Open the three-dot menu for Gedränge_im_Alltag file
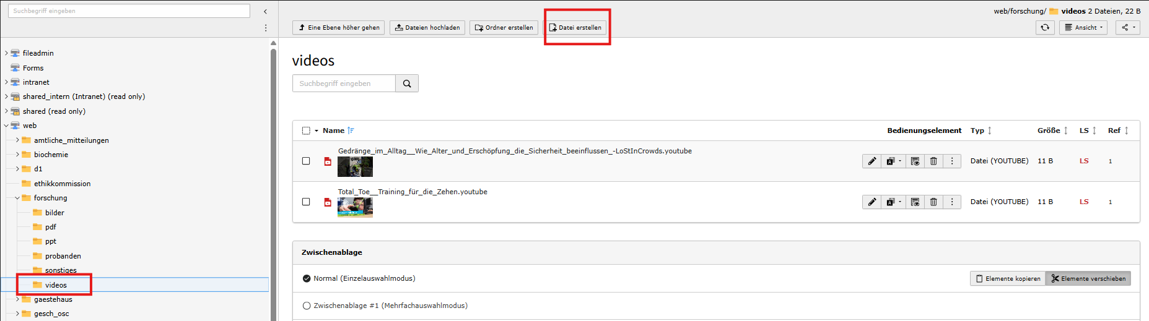The image size is (1149, 321). (x=952, y=161)
